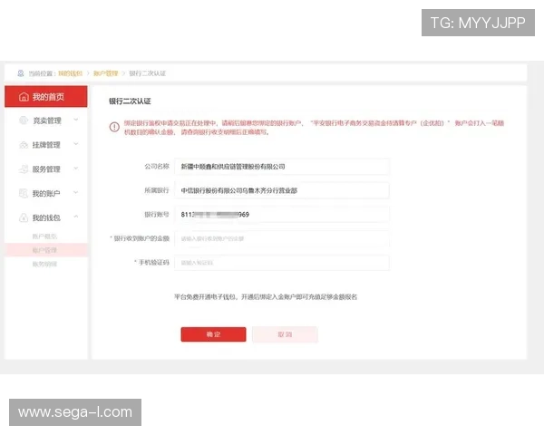Click the 挂牌管理 sidebar icon
Viewport: 544px width, 435px height.
pyautogui.click(x=24, y=145)
